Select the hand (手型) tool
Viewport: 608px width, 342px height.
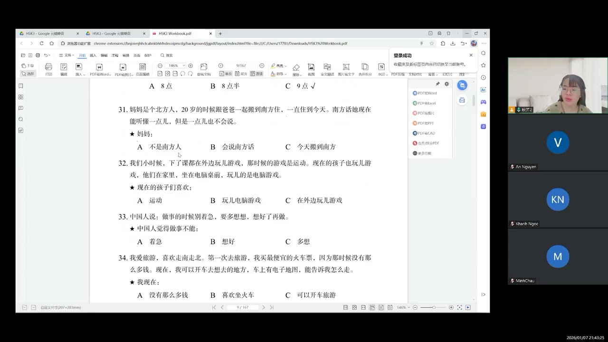(x=28, y=66)
